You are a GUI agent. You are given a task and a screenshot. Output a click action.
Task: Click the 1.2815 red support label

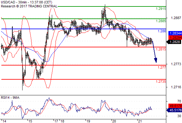click(x=161, y=49)
